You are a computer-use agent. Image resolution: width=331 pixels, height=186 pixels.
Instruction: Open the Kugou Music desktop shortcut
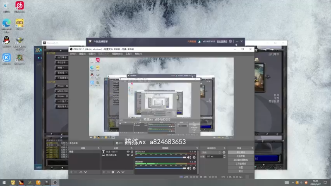point(7,59)
